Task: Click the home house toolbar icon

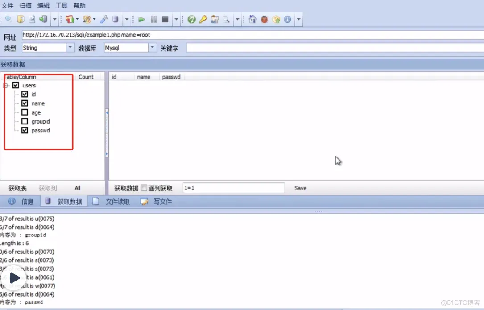Action: (252, 19)
